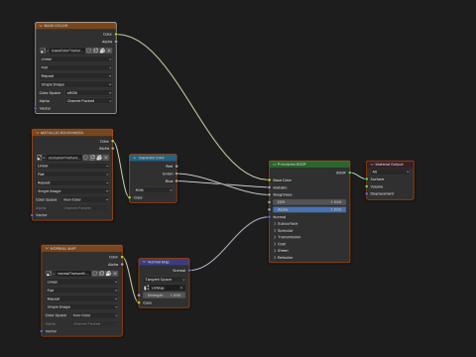Browse images in METALLIC ROUGHNESS node
The height and width of the screenshot is (357, 476).
click(x=41, y=158)
